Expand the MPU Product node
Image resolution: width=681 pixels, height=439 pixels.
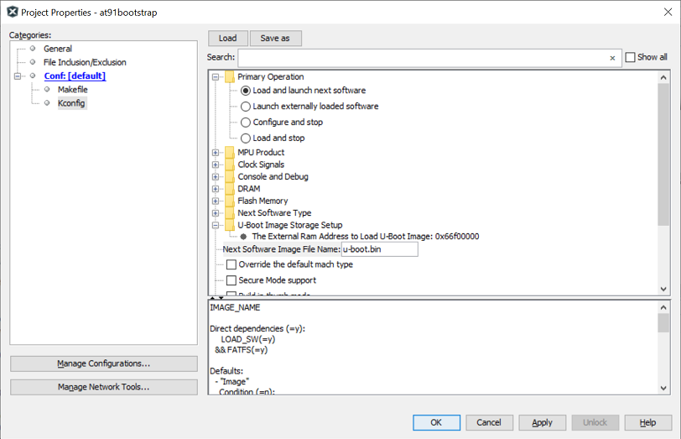coord(216,153)
